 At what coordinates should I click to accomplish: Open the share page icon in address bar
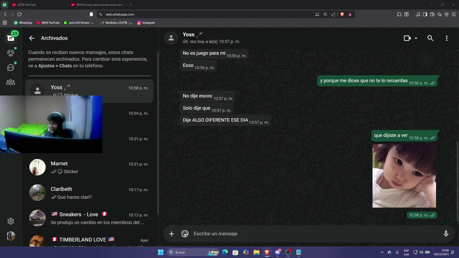coord(333,14)
